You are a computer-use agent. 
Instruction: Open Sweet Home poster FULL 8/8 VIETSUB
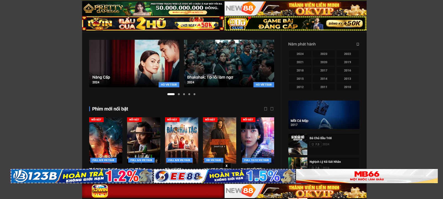106,140
